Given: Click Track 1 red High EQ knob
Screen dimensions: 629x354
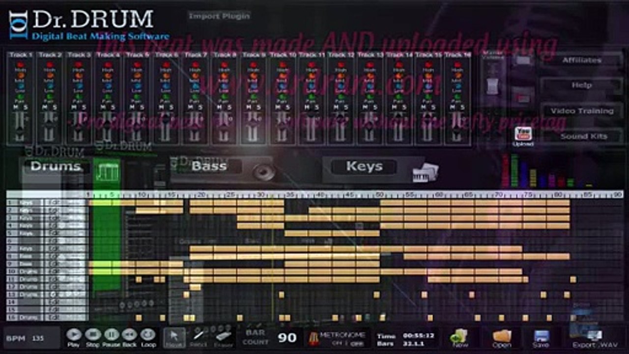Looking at the screenshot, I should tap(21, 64).
